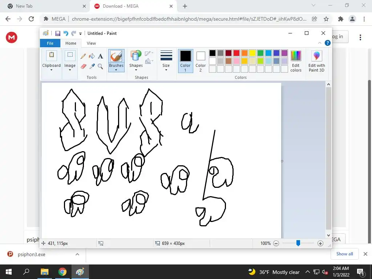Viewport: 372px width, 279px height.
Task: Click the Chrome profile avatar icon
Action: coord(352,19)
